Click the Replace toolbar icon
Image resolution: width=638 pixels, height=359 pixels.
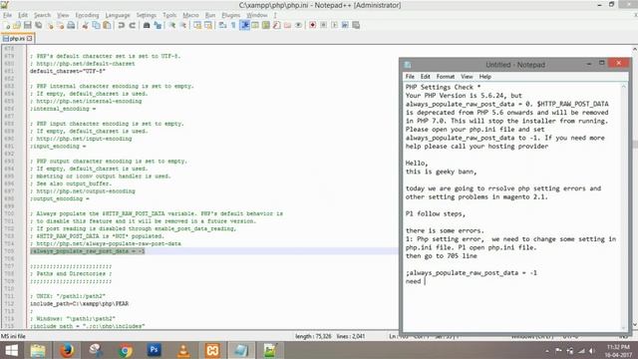[x=158, y=25]
